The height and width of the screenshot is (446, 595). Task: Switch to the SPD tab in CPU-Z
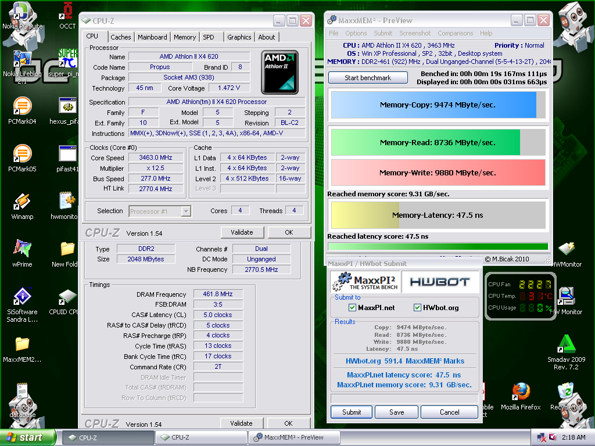click(x=209, y=37)
